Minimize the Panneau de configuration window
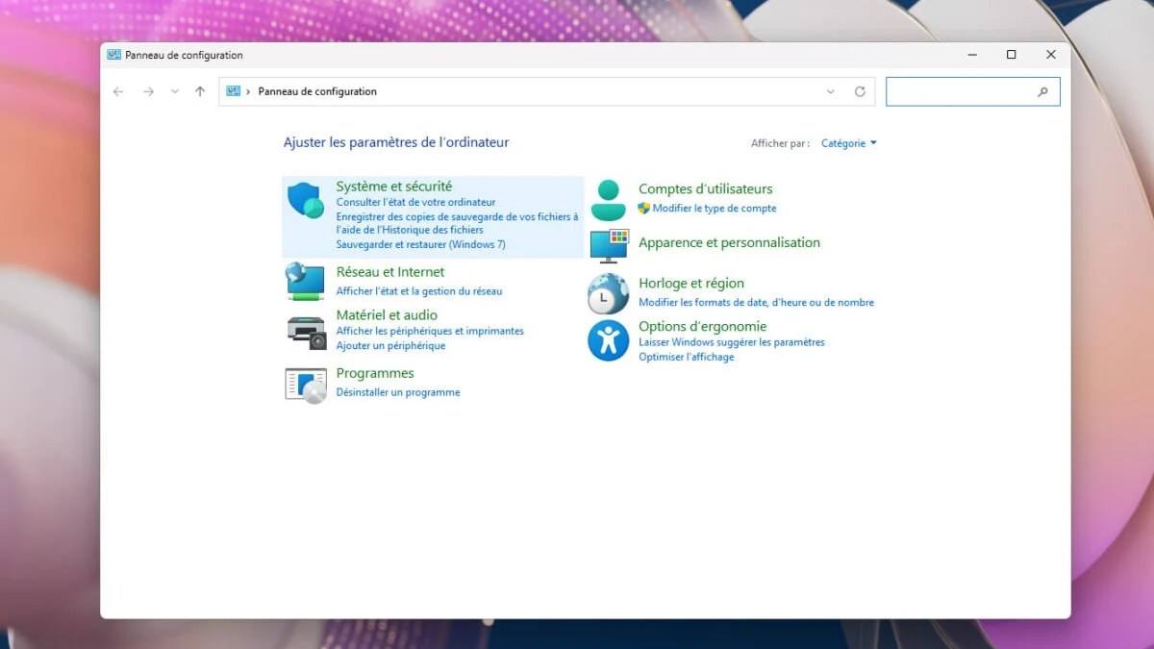1154x649 pixels. point(971,55)
